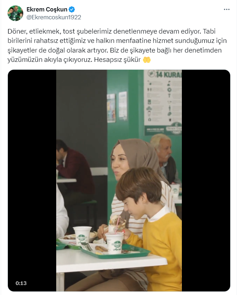Click the 14 KURAL poster in video

point(163,102)
